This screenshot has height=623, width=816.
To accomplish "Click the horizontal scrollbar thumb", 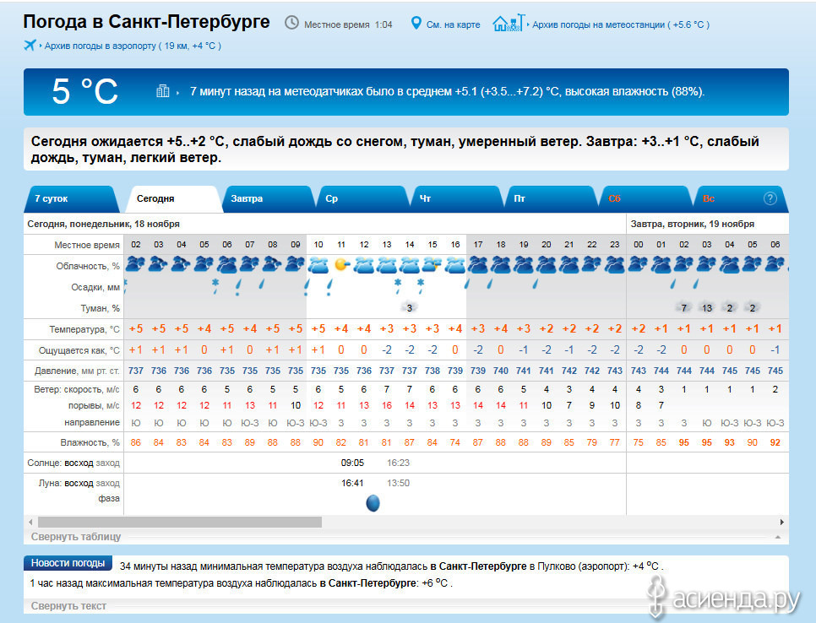I will [x=180, y=522].
